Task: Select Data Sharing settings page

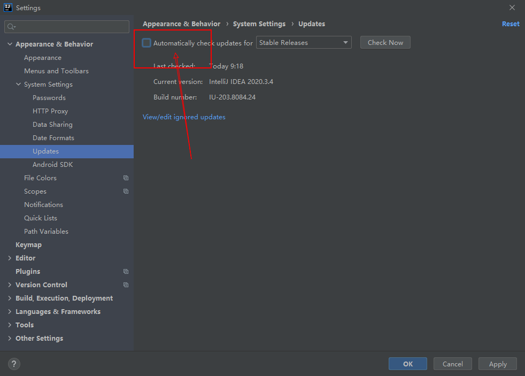Action: coord(52,125)
